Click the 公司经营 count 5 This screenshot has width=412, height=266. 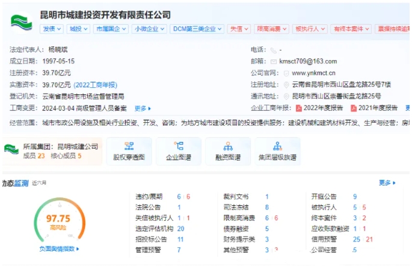355,250
